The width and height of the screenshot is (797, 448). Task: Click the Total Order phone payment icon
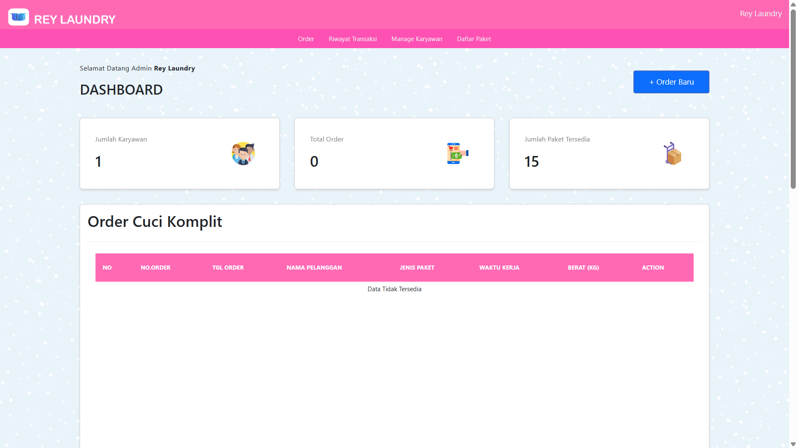click(x=457, y=153)
